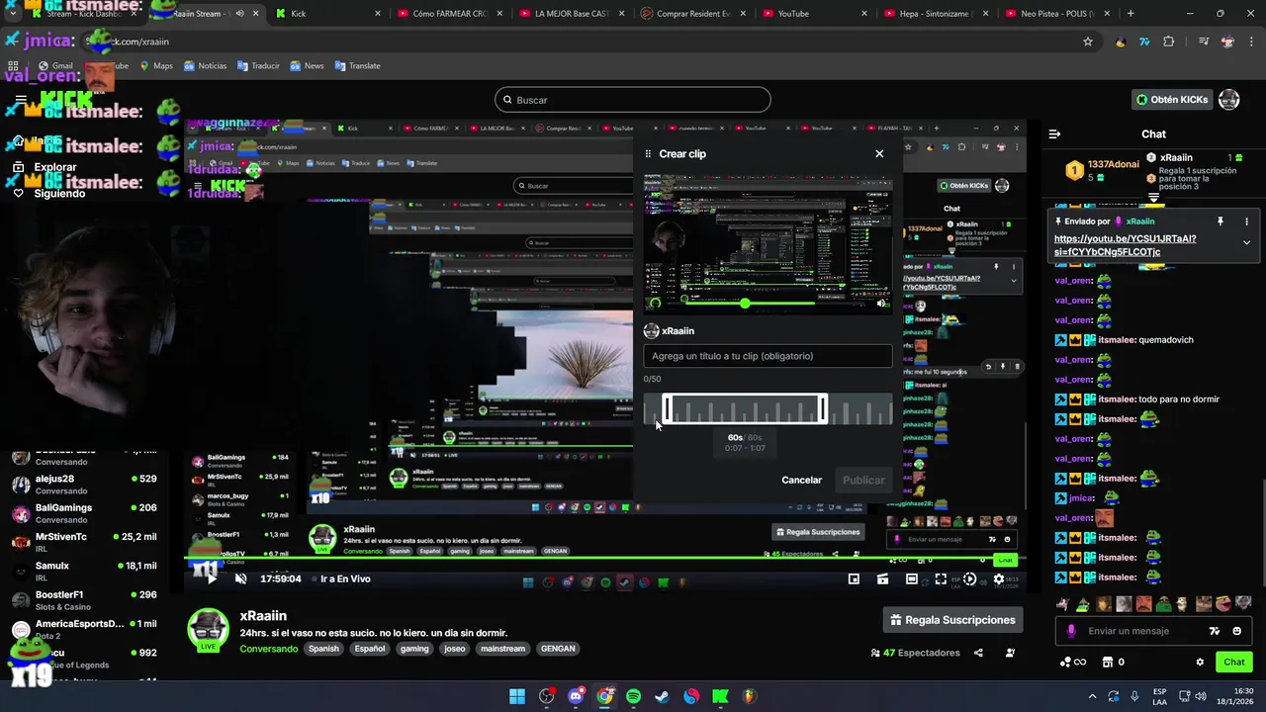Viewport: 1266px width, 712px height.
Task: Toggle player fullscreen
Action: tap(941, 578)
